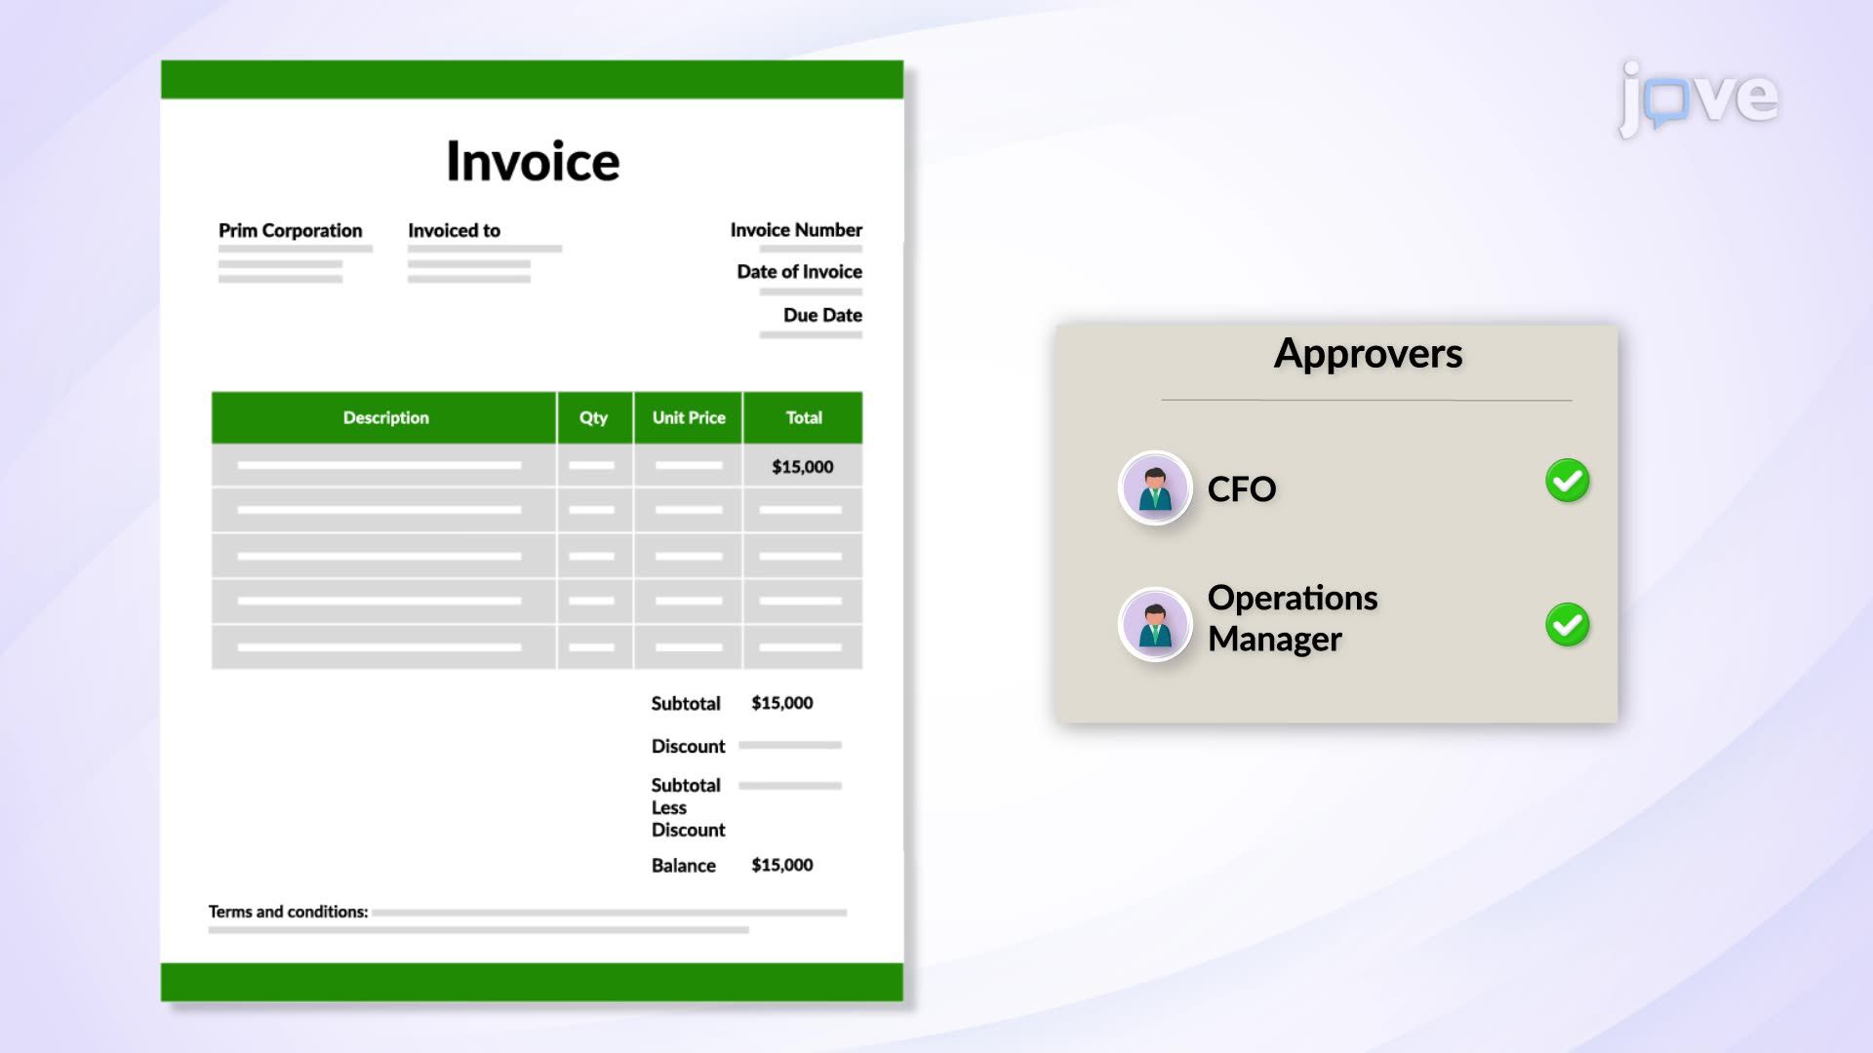Expand the Unit Price column header
Viewport: 1873px width, 1053px height.
687,417
